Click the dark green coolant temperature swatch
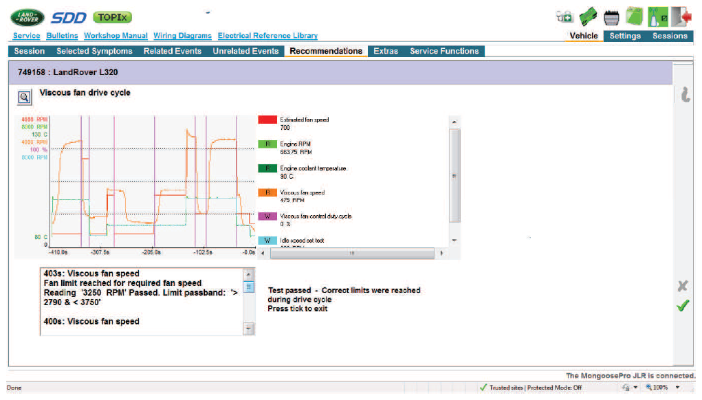Image resolution: width=702 pixels, height=400 pixels. (267, 168)
